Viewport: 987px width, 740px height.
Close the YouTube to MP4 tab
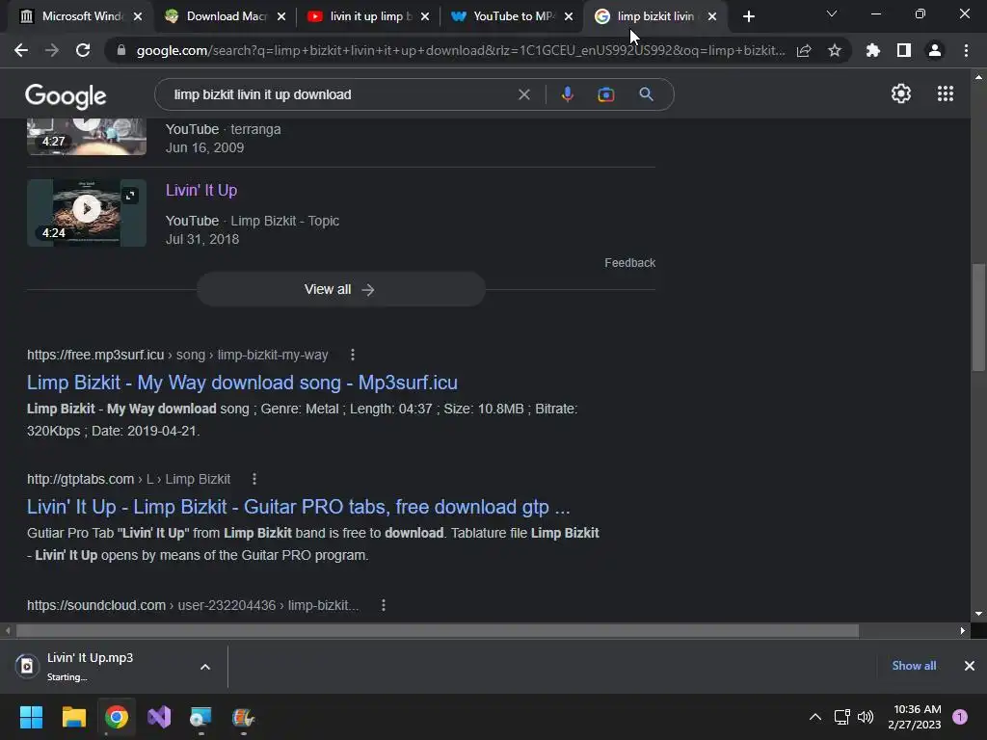569,16
